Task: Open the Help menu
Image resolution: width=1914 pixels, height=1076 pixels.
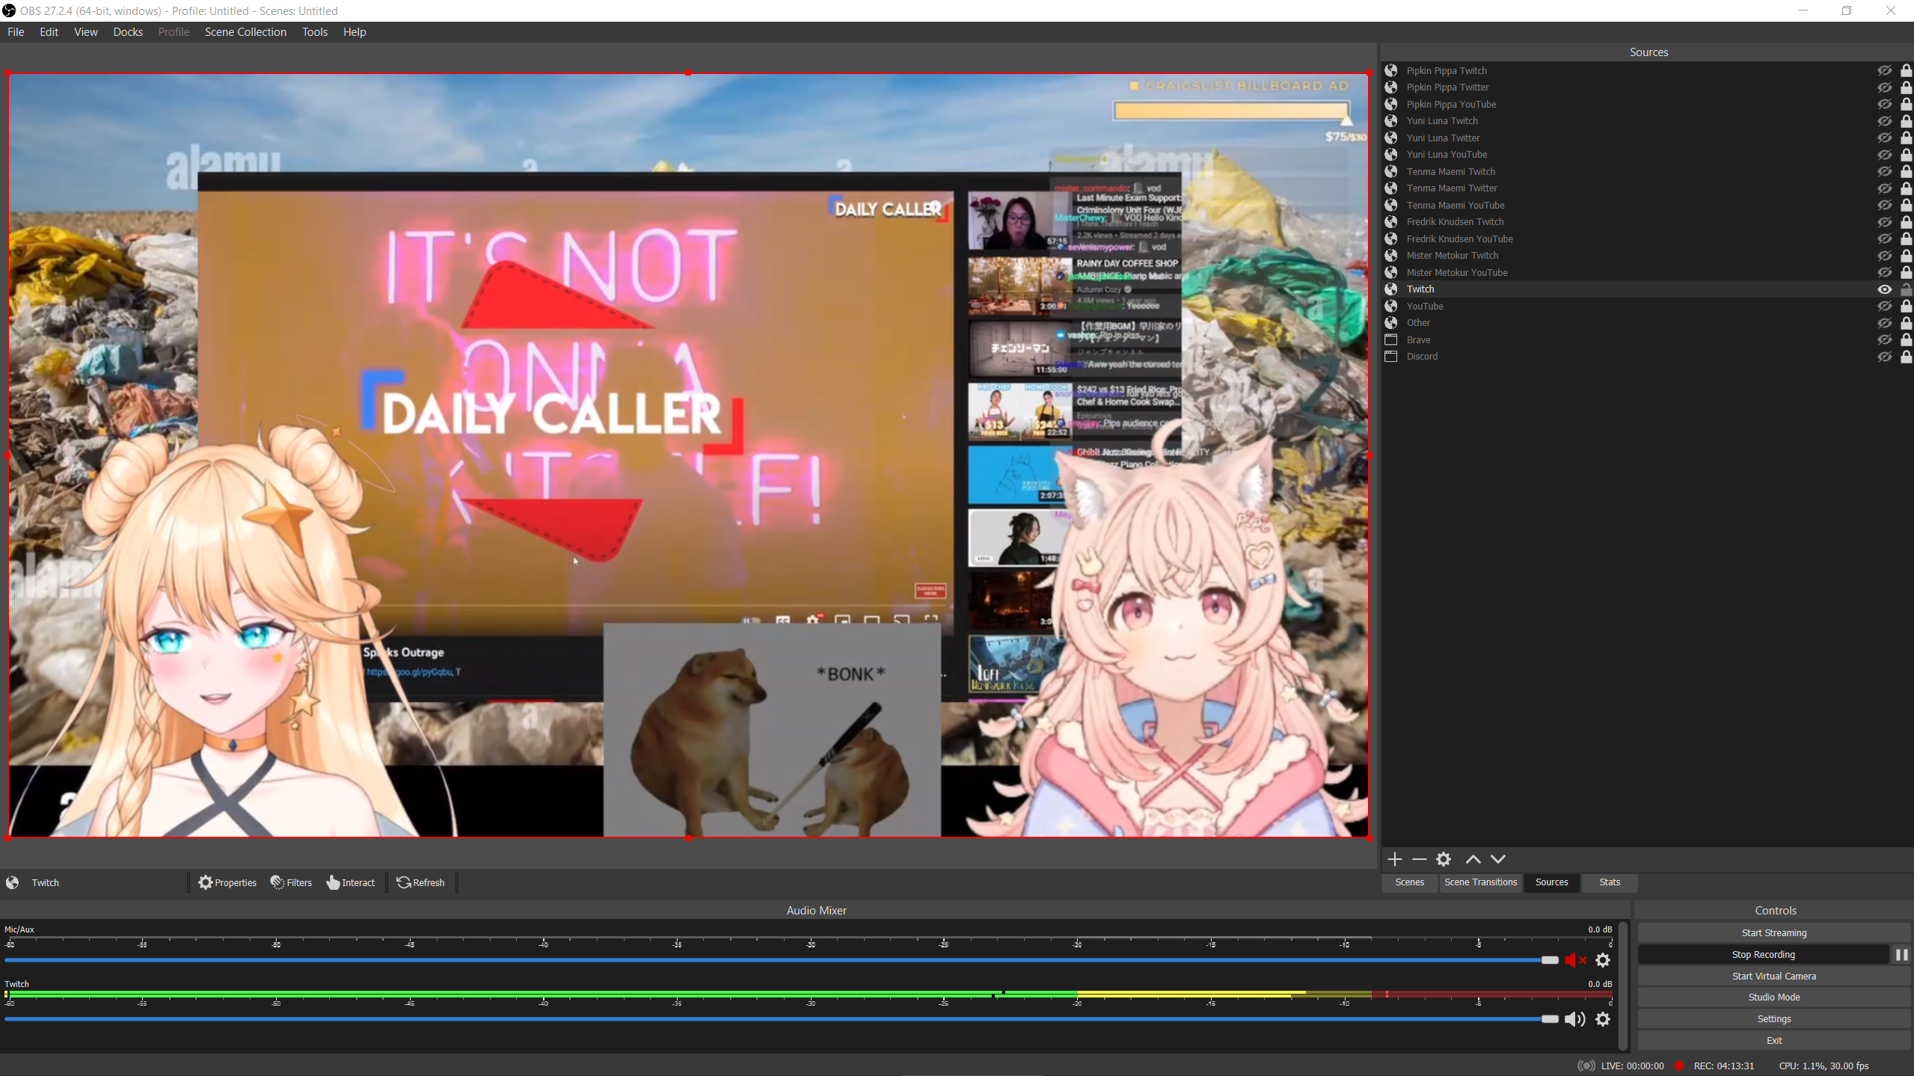Action: click(x=355, y=32)
